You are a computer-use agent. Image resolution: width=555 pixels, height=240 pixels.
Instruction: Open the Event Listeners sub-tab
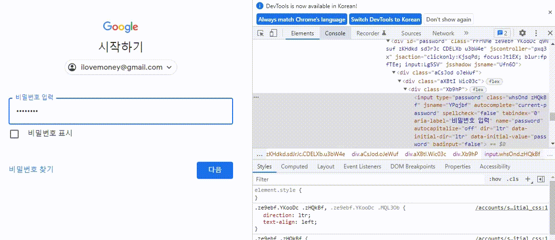[362, 166]
